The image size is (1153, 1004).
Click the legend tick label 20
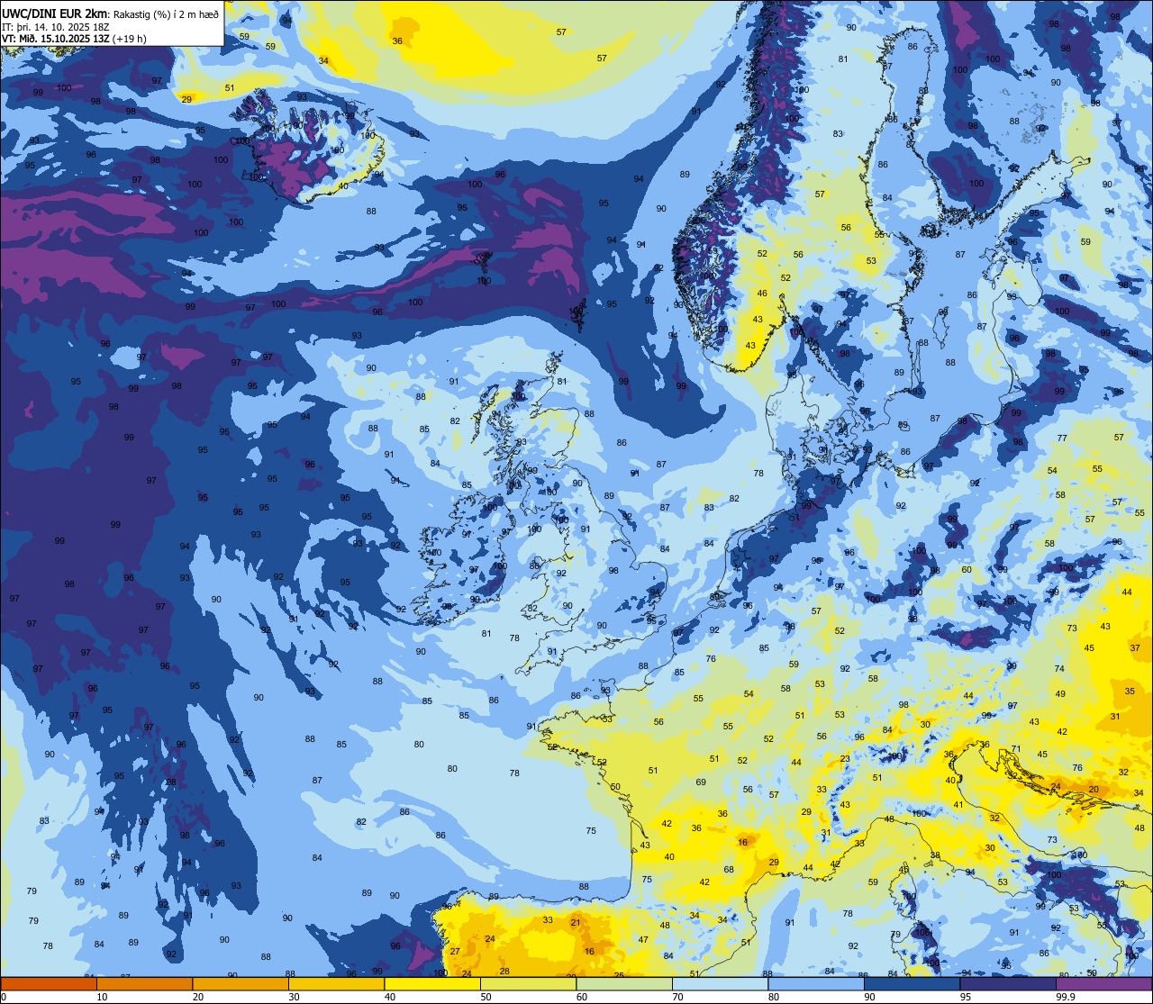(198, 997)
